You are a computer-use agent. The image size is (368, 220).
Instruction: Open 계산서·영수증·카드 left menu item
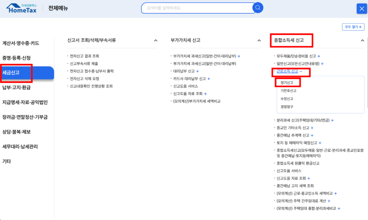[21, 43]
